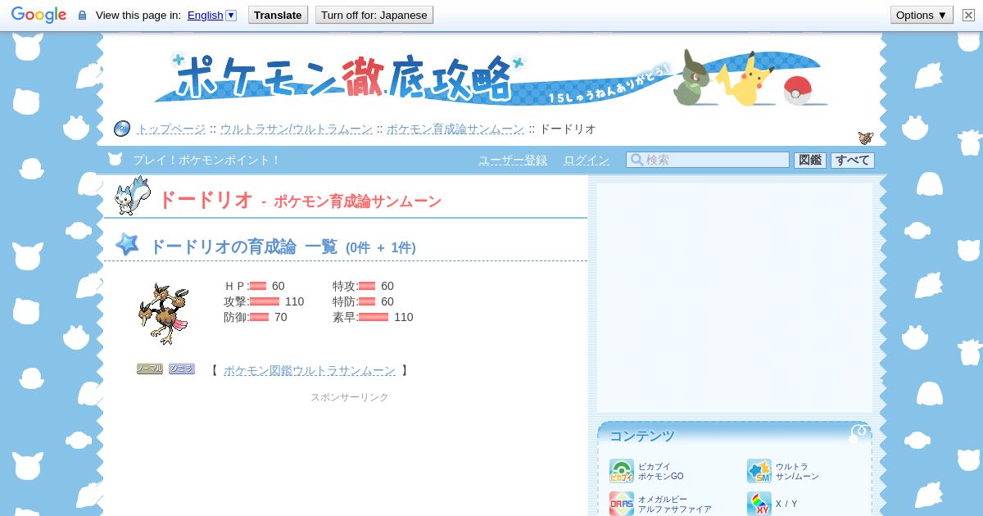Click the small Eevee icon at right
Viewport: 983px width, 516px height.
point(866,138)
